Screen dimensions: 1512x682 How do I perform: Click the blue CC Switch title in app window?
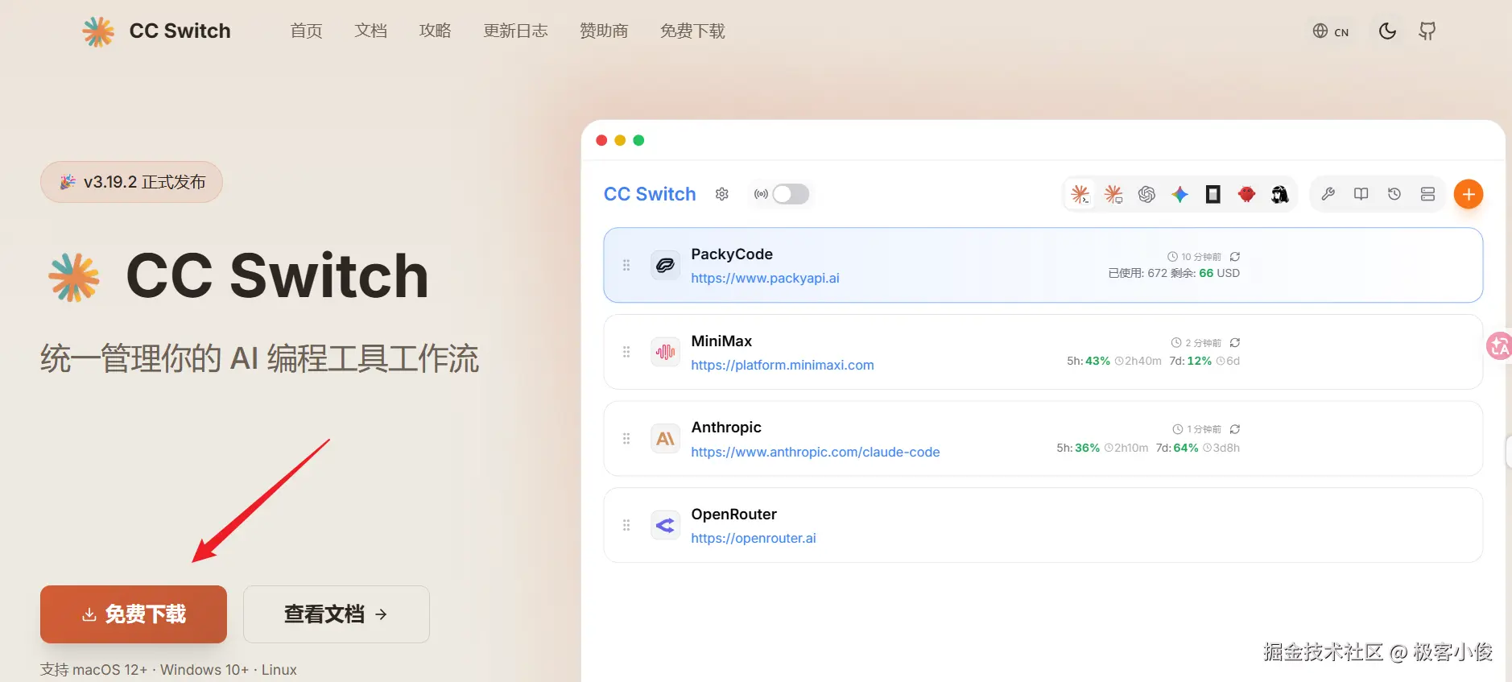click(x=650, y=194)
